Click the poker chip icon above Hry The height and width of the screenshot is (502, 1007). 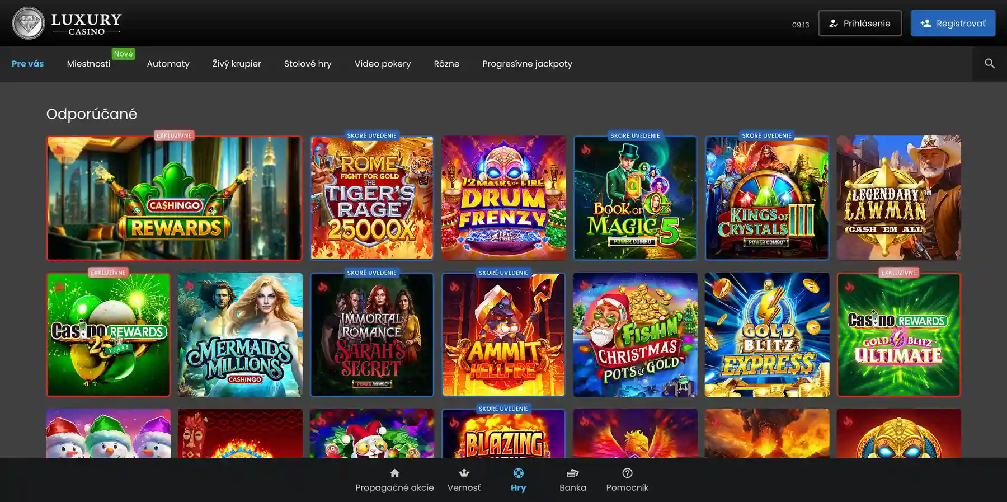519,473
